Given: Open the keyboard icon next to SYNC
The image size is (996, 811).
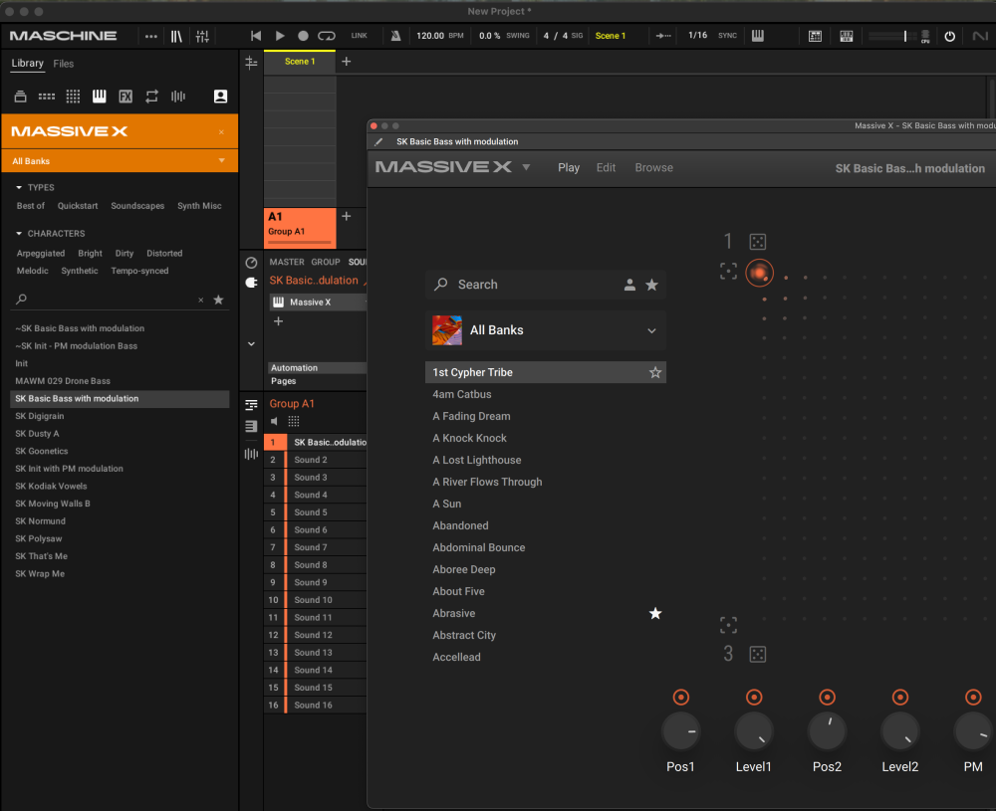Looking at the screenshot, I should 758,36.
